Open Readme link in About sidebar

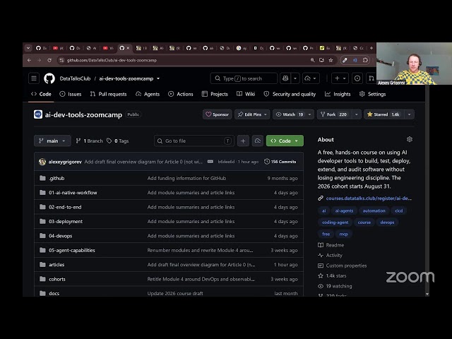pyautogui.click(x=331, y=245)
